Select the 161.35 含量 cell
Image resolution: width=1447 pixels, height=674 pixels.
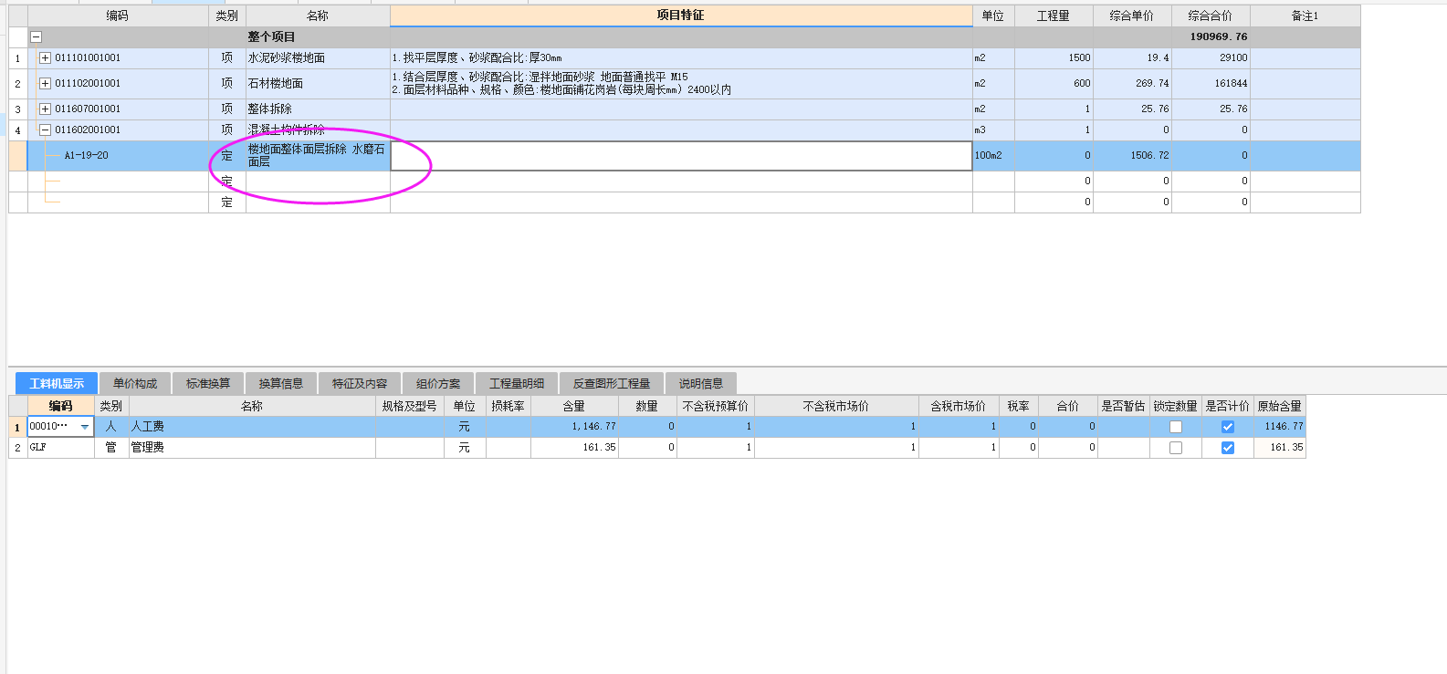click(574, 448)
